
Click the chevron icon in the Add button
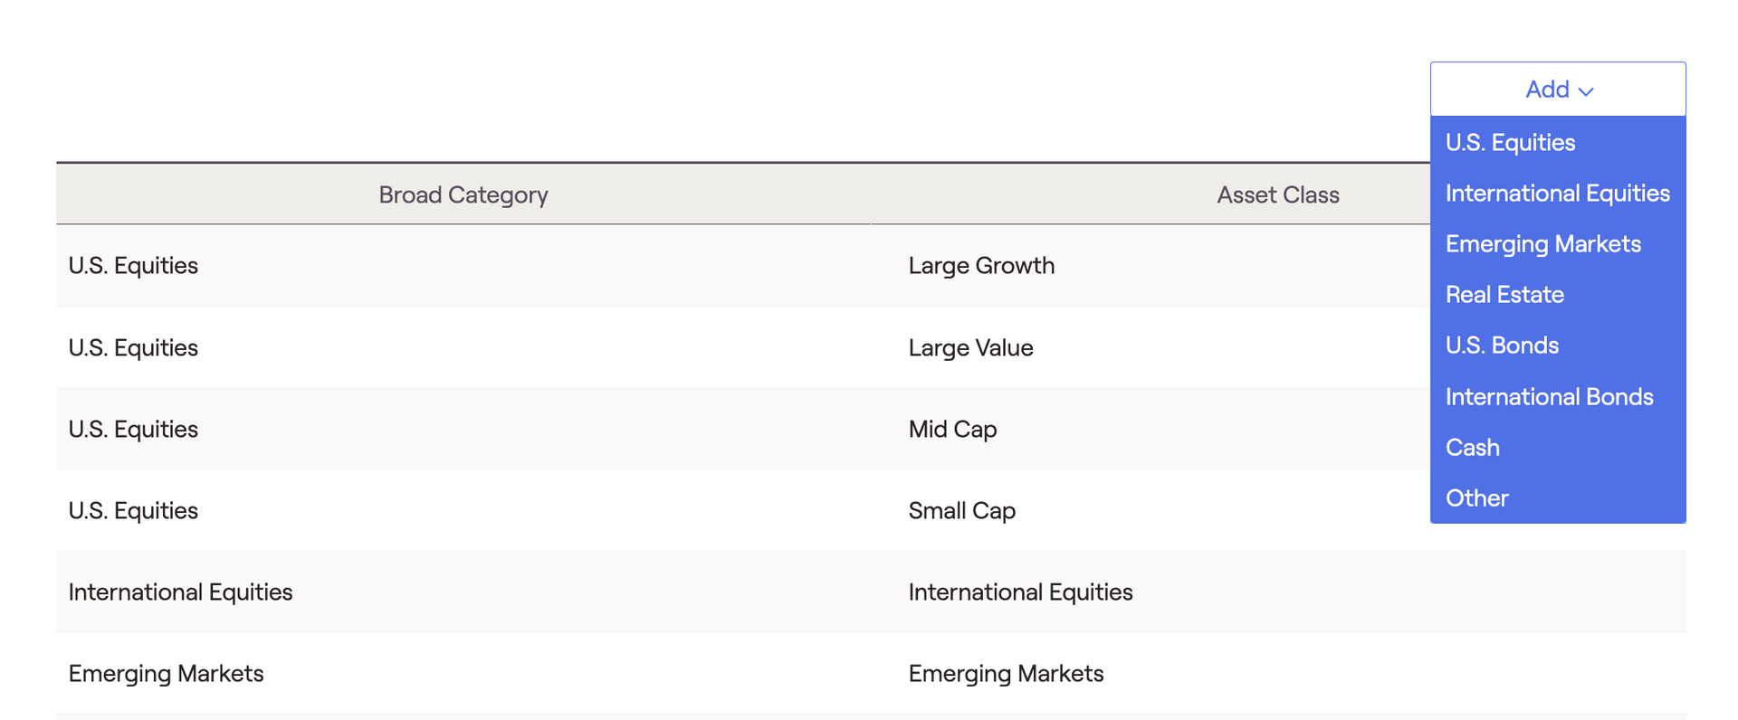click(1586, 91)
